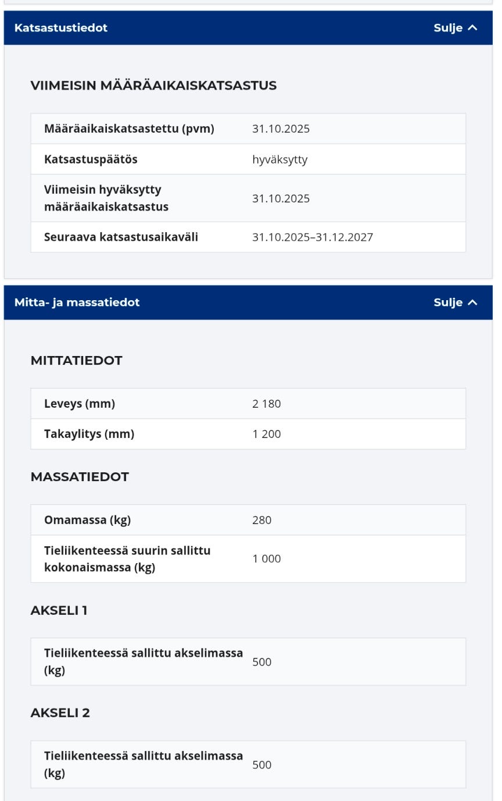This screenshot has width=502, height=801.
Task: Collapse Katsastustiedot using the Sulje label
Action: click(448, 28)
